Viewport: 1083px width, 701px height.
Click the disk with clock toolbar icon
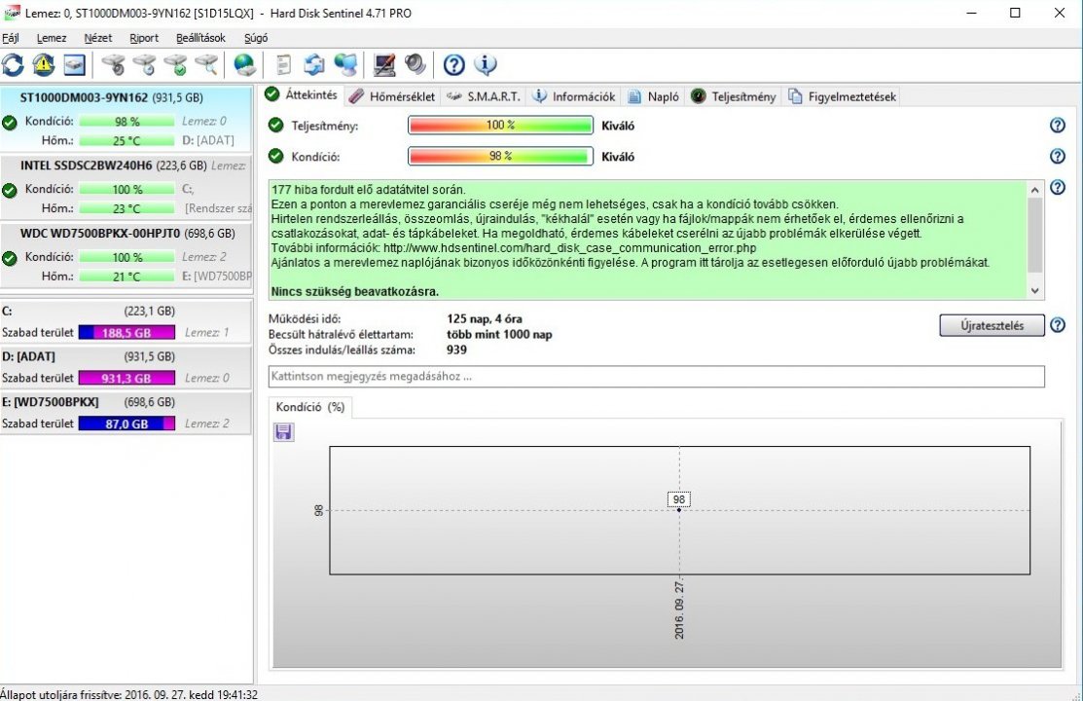click(x=144, y=65)
